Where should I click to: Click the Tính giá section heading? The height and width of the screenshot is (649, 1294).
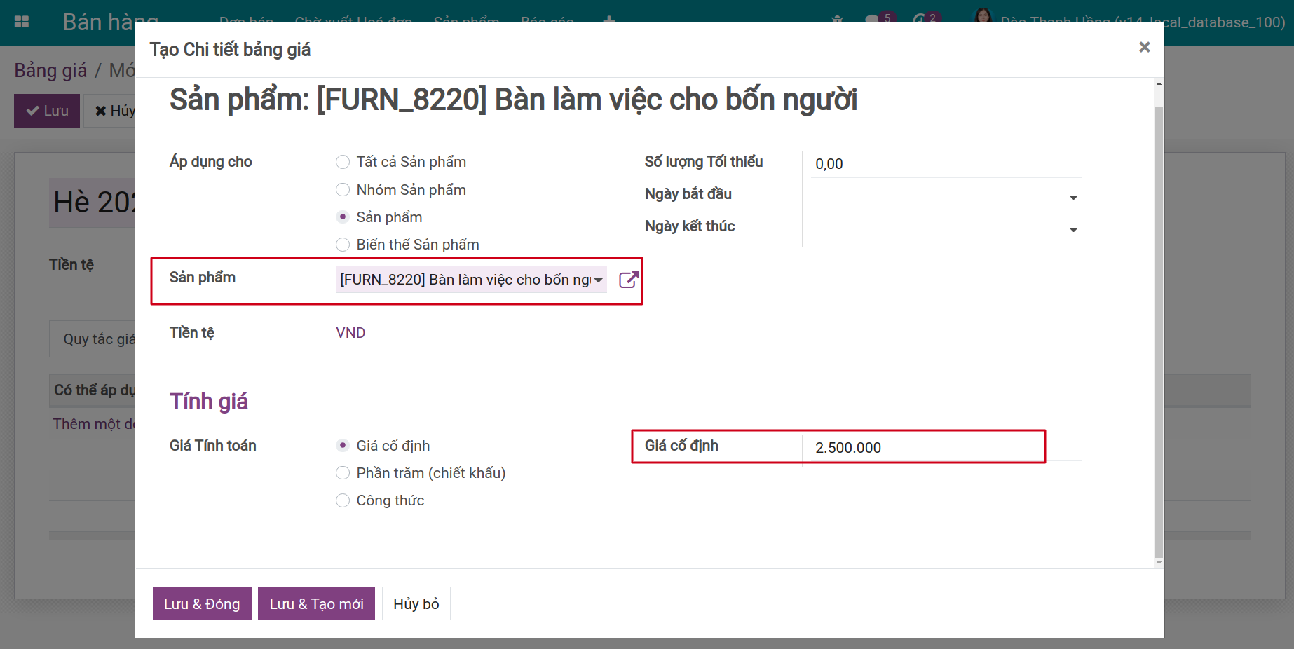209,402
